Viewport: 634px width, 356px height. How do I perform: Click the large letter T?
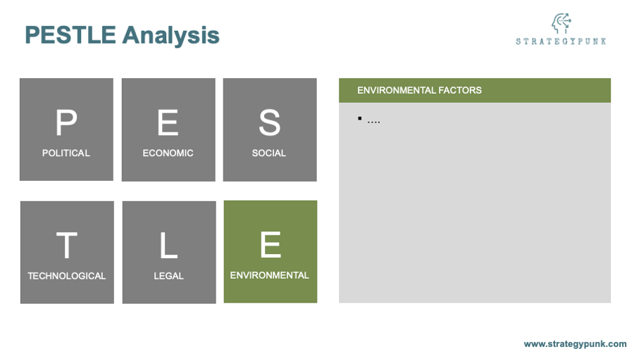coord(67,245)
